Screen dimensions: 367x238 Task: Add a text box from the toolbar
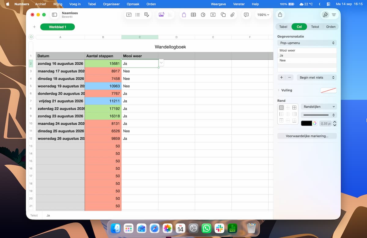tap(213, 15)
